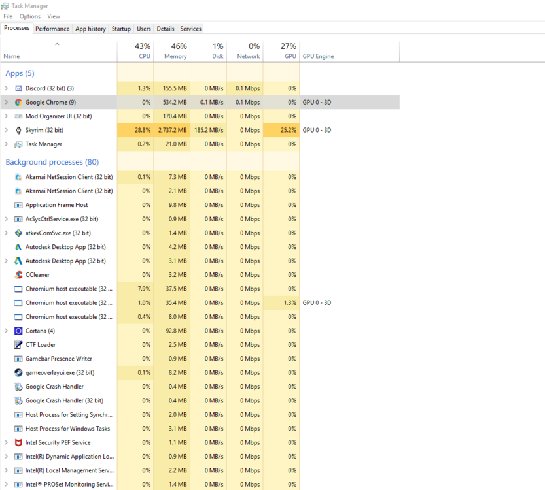This screenshot has height=490, width=545.
Task: Expand the Cortana (4) group
Action: pyautogui.click(x=7, y=331)
